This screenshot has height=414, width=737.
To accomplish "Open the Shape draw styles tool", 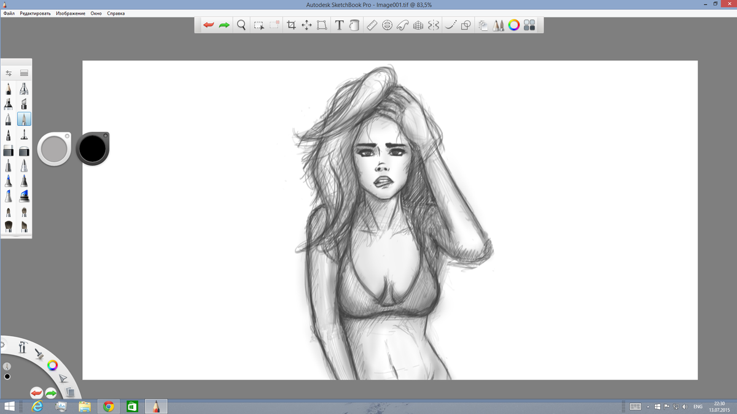I will (x=466, y=25).
